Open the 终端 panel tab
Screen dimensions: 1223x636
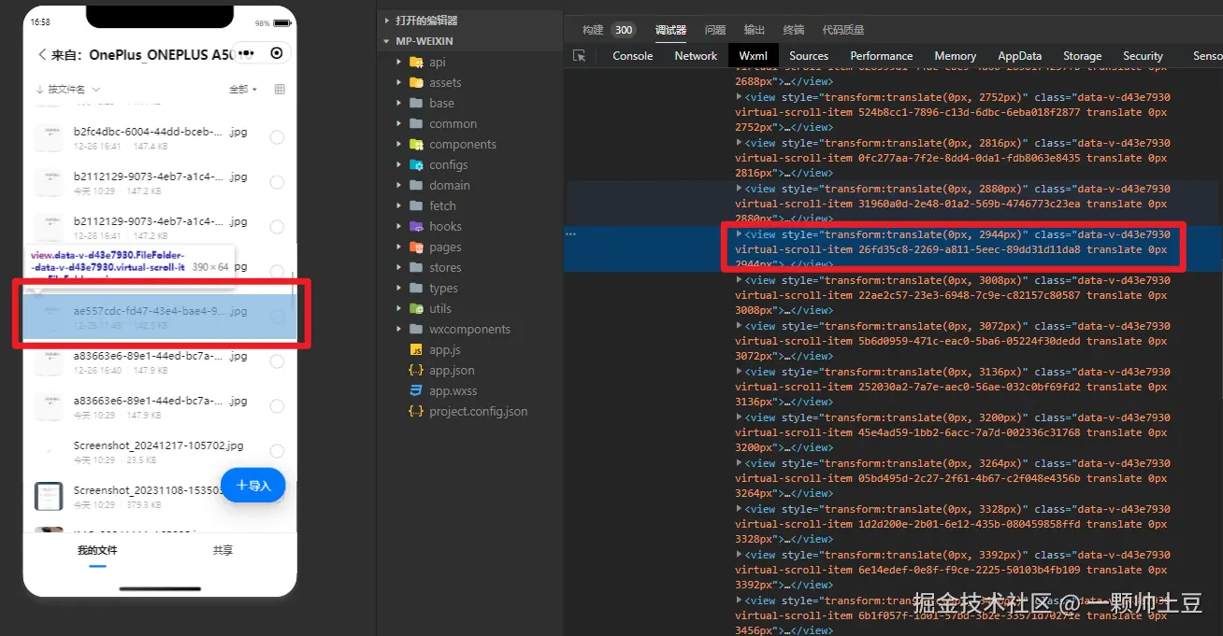pos(794,30)
